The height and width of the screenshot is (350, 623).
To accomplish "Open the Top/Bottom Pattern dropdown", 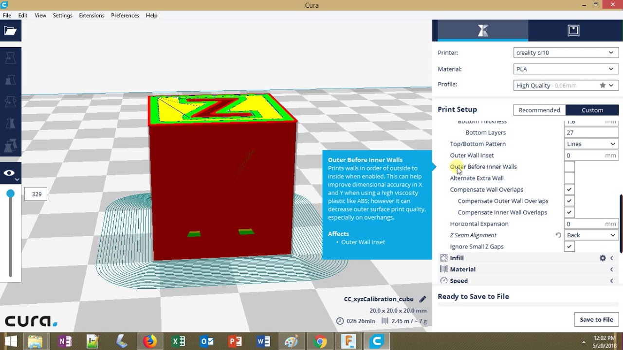I will pos(591,144).
